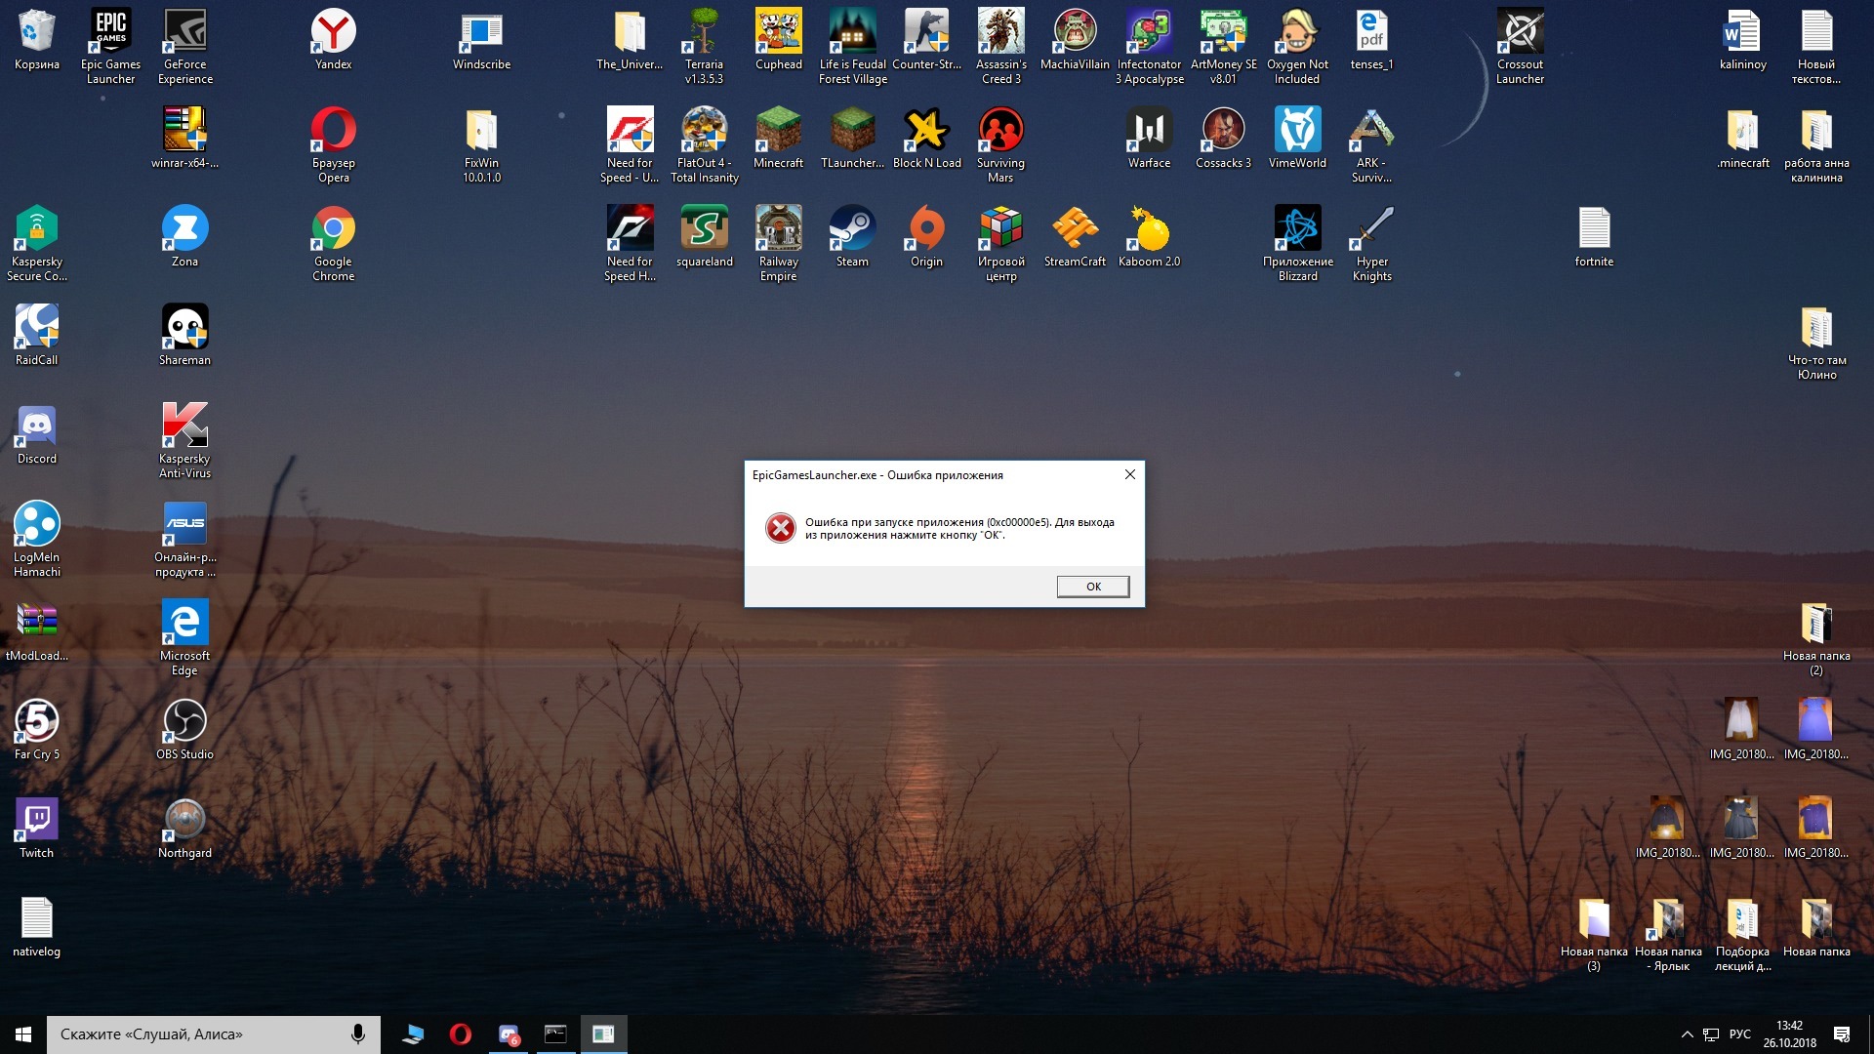Select the Hyper Knights desktop icon
This screenshot has width=1874, height=1054.
click(x=1372, y=243)
